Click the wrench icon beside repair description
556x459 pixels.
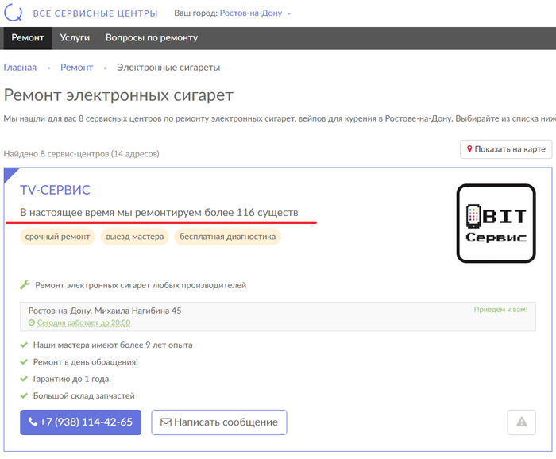25,285
